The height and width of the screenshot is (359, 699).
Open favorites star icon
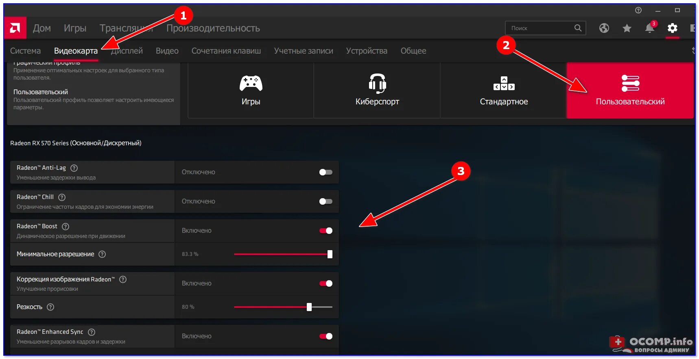[627, 28]
